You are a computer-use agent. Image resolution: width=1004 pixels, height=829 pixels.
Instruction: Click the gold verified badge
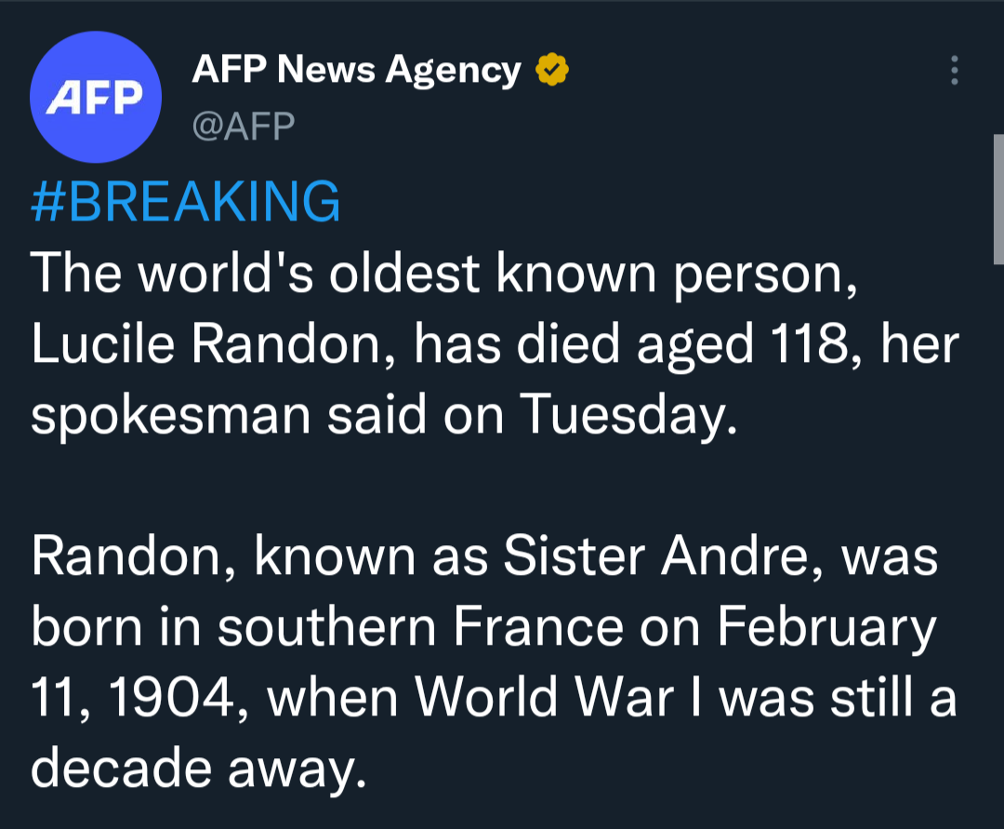[552, 70]
